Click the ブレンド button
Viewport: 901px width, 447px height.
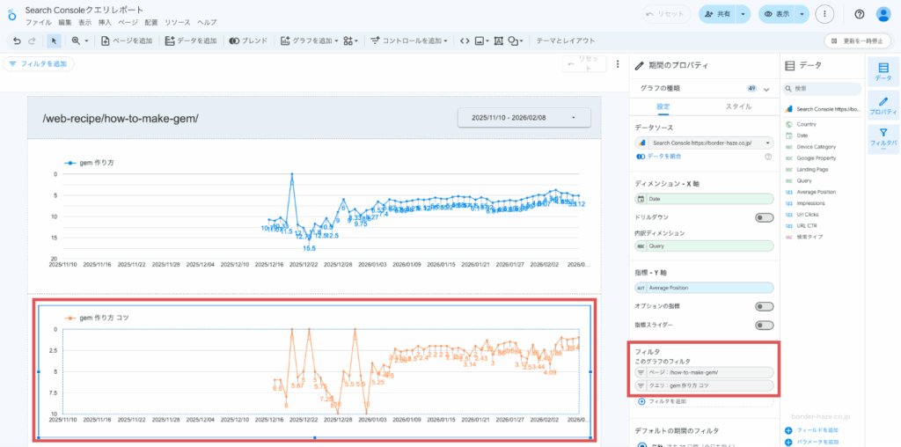click(248, 40)
